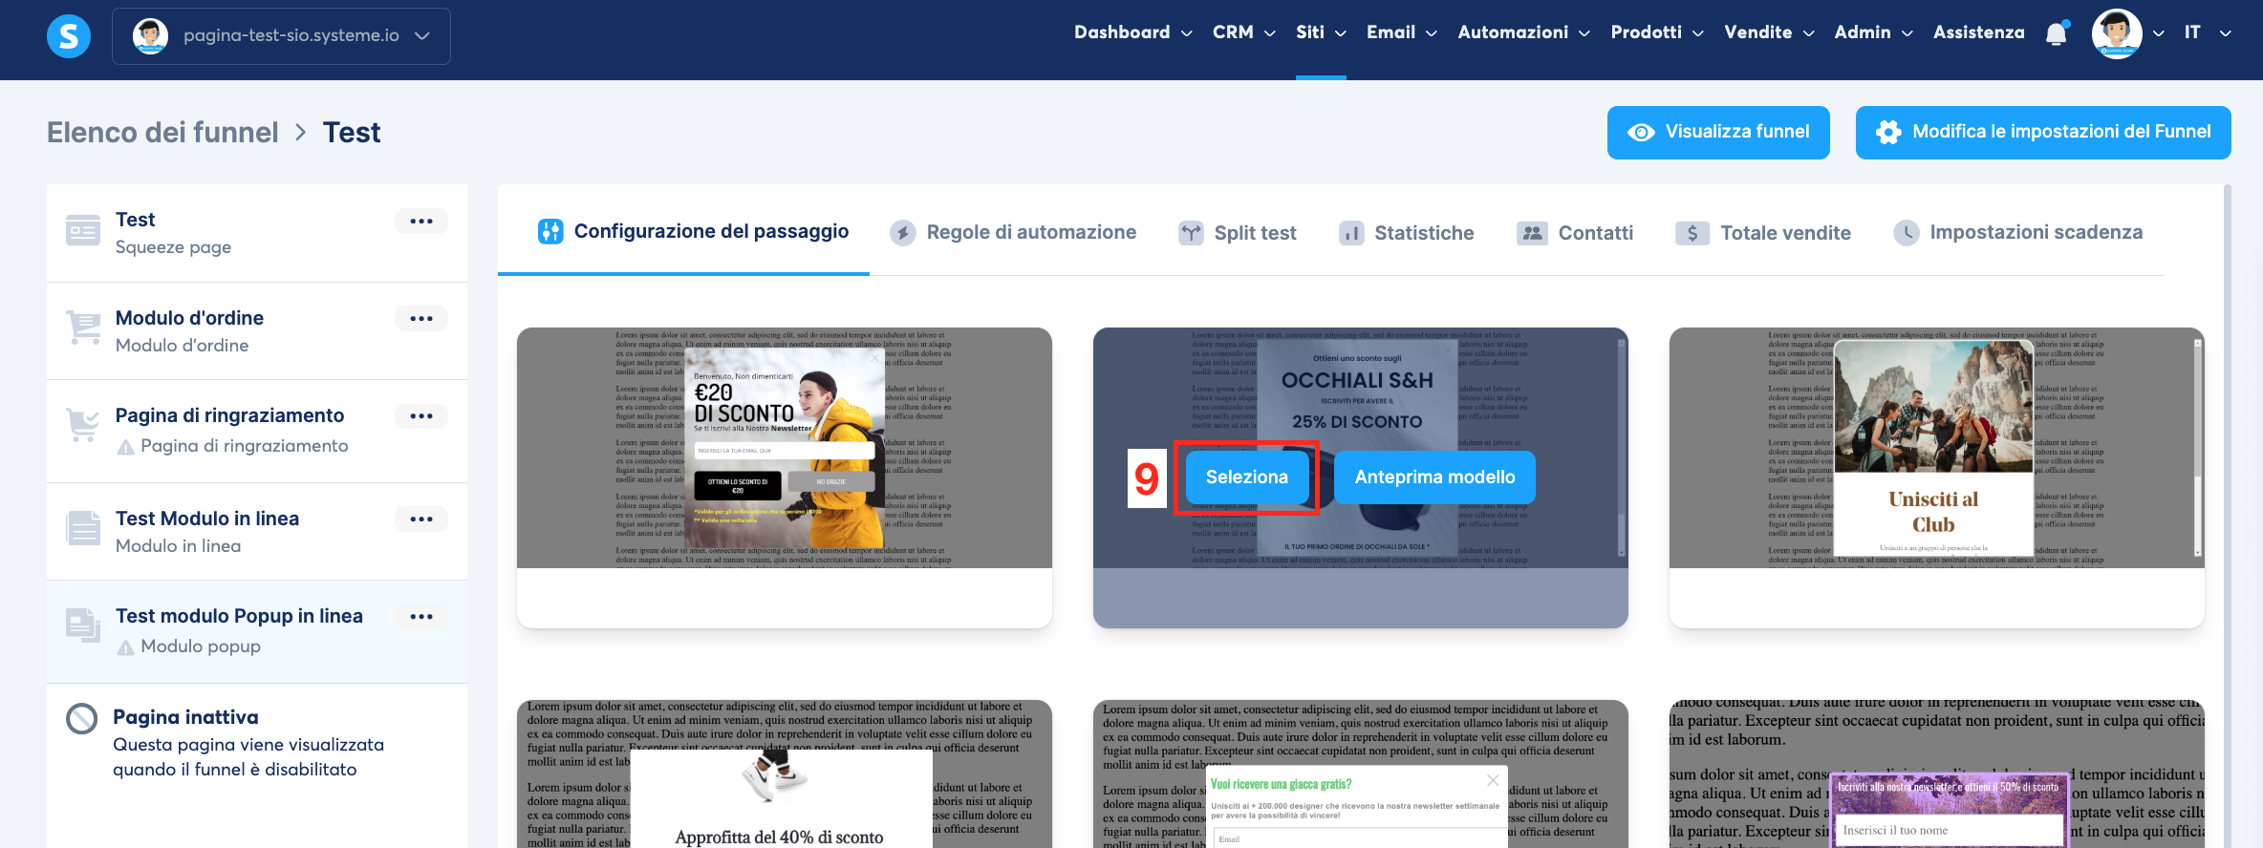The height and width of the screenshot is (848, 2263).
Task: Click the Assistenza link
Action: coord(1978,32)
